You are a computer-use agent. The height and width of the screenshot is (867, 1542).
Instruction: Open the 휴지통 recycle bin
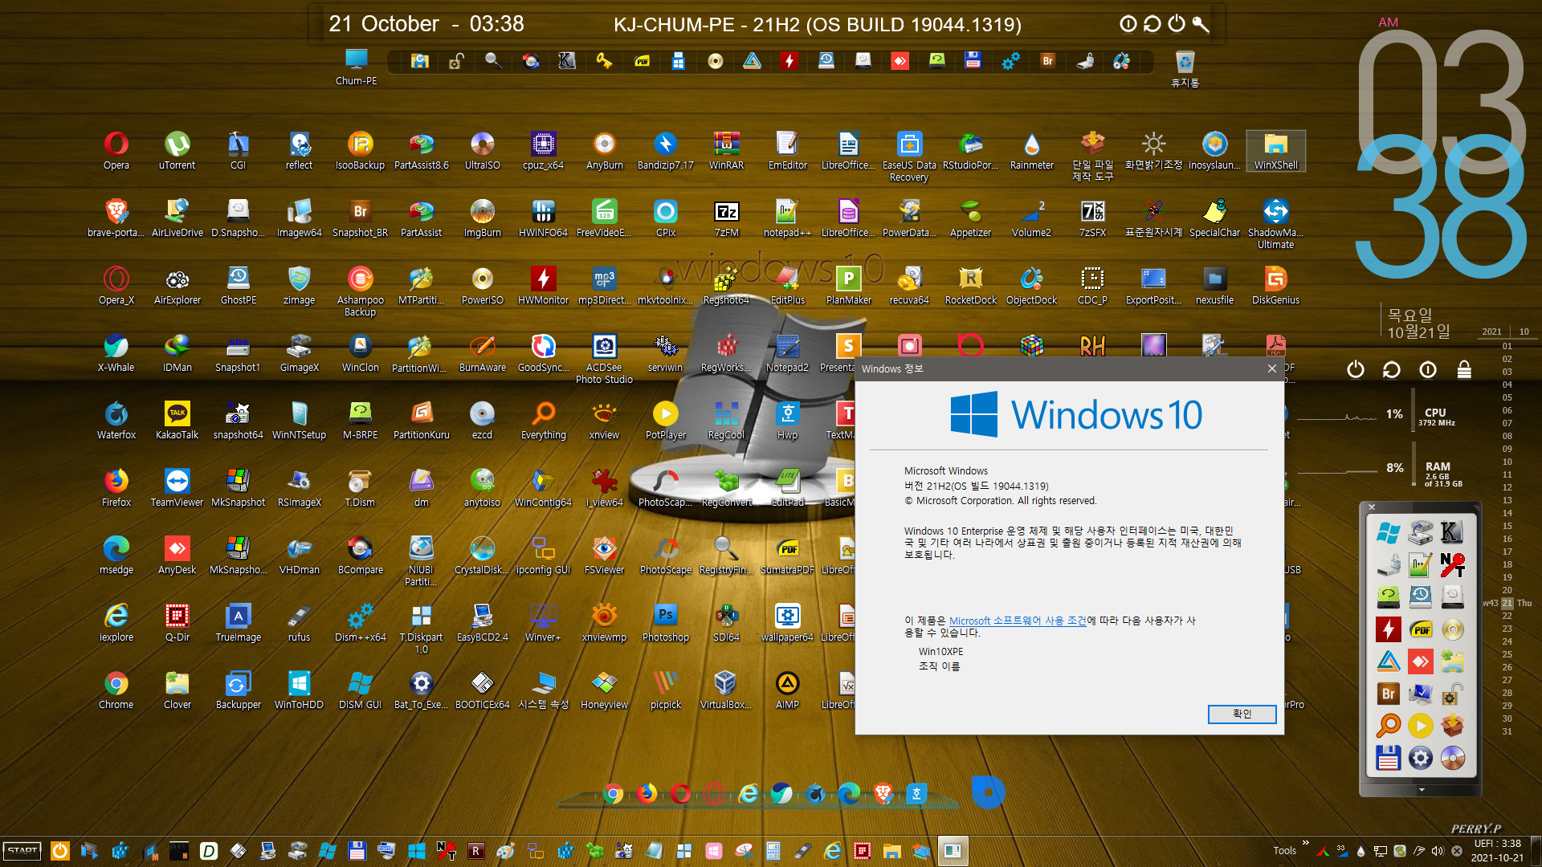(1185, 68)
